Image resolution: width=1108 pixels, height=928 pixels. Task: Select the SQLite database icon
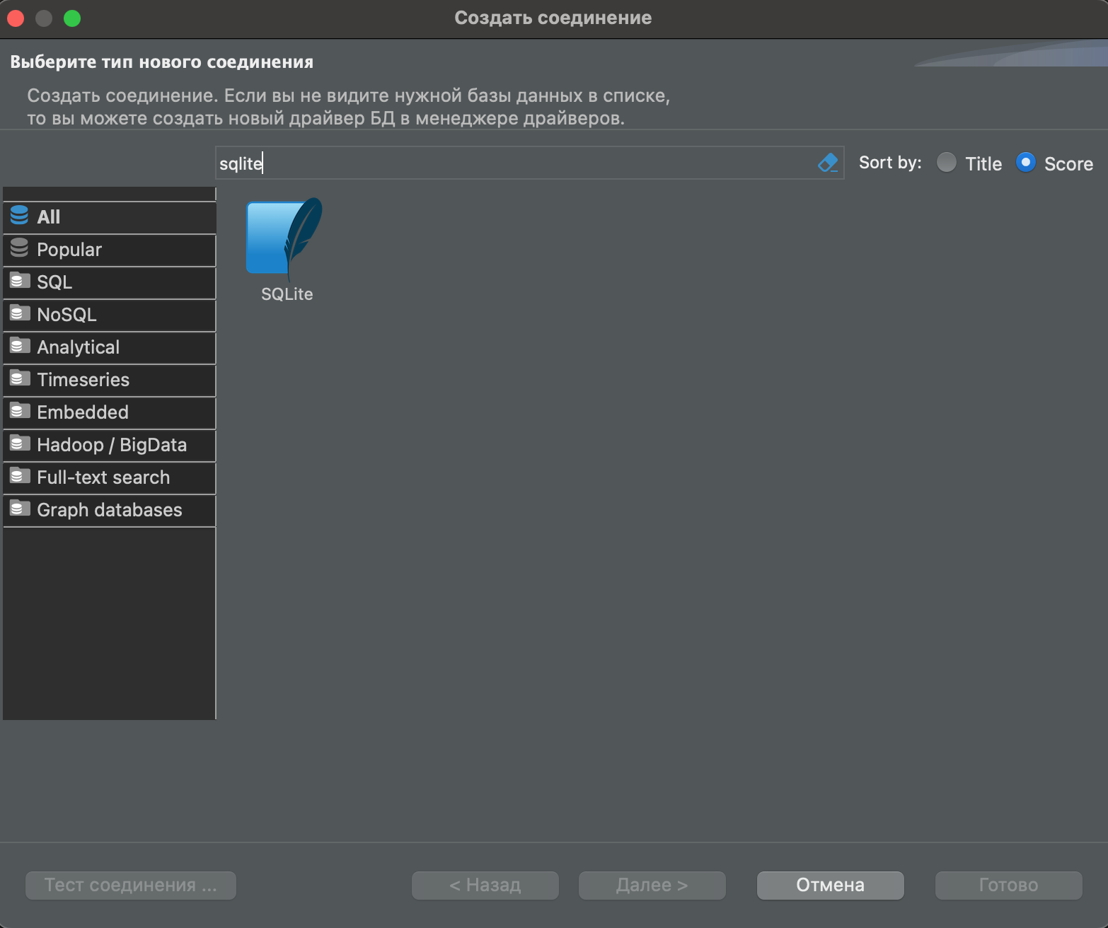(x=283, y=237)
